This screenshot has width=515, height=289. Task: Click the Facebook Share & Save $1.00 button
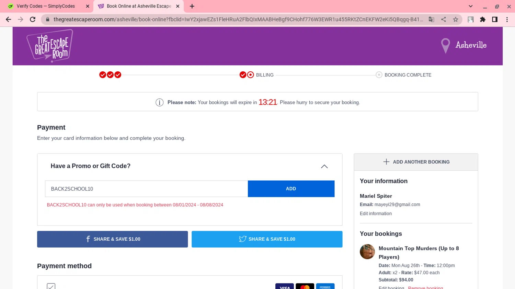point(112,239)
